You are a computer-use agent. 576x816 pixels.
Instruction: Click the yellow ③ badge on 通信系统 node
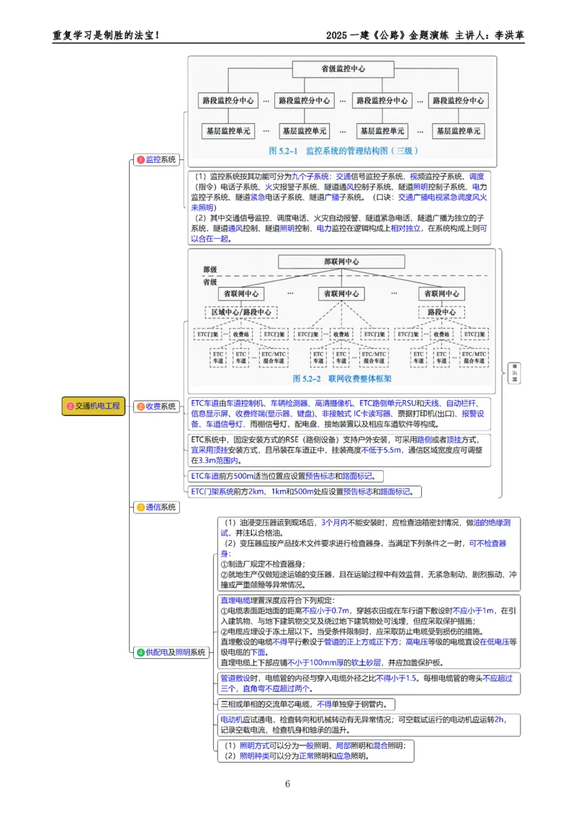point(141,507)
